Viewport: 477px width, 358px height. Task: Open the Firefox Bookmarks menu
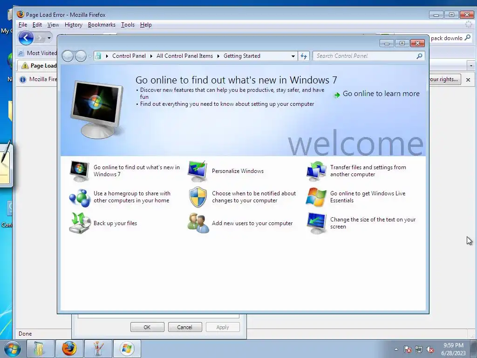[x=102, y=25]
